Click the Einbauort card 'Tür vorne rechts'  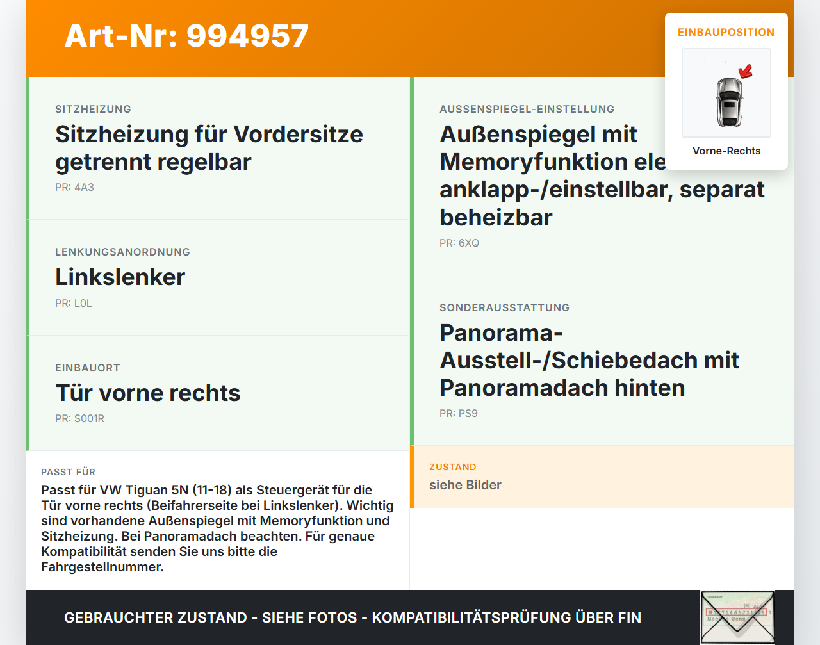[148, 393]
